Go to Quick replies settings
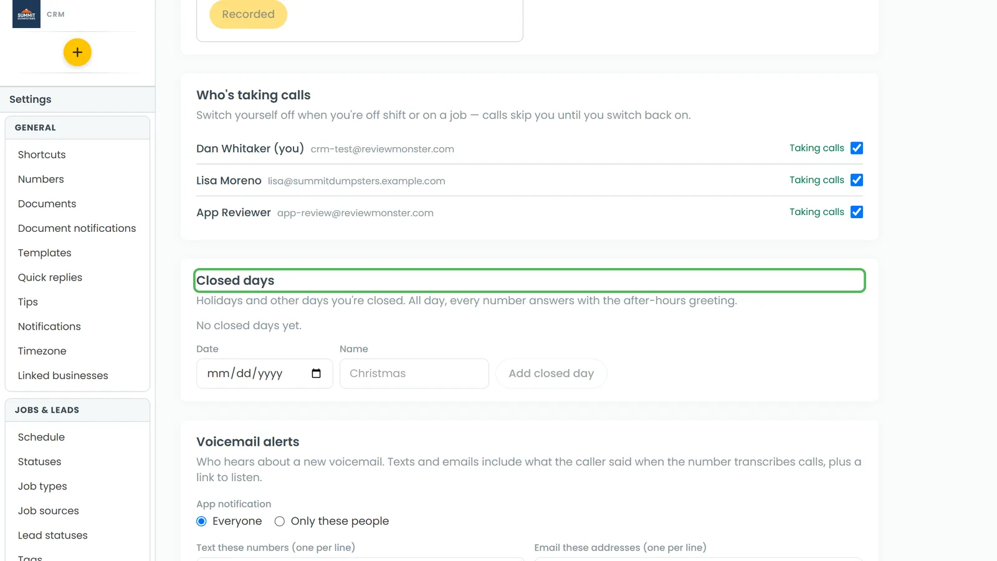 (x=50, y=277)
